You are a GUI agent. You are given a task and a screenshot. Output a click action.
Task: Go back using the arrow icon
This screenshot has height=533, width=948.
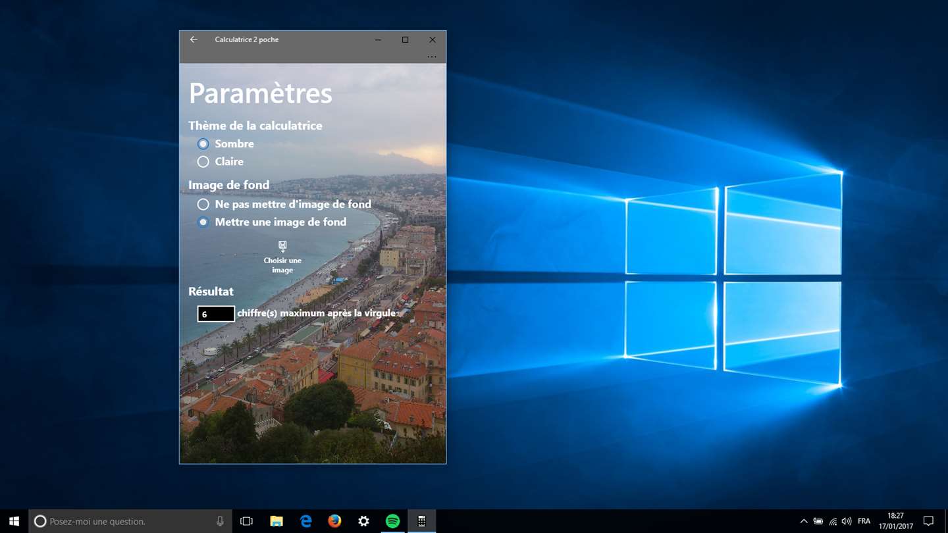[x=194, y=39]
